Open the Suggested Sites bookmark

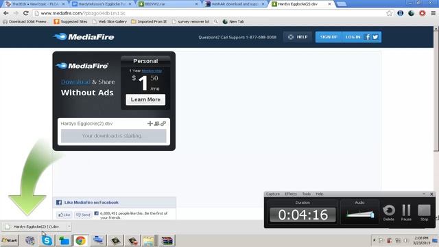71,21
